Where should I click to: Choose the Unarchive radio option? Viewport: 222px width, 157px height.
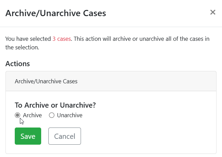pos(52,115)
